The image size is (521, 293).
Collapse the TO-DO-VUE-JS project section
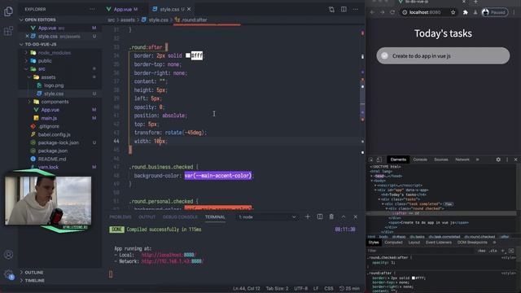point(22,44)
